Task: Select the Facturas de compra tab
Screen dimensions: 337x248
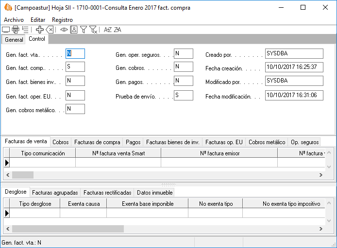Action: 97,142
